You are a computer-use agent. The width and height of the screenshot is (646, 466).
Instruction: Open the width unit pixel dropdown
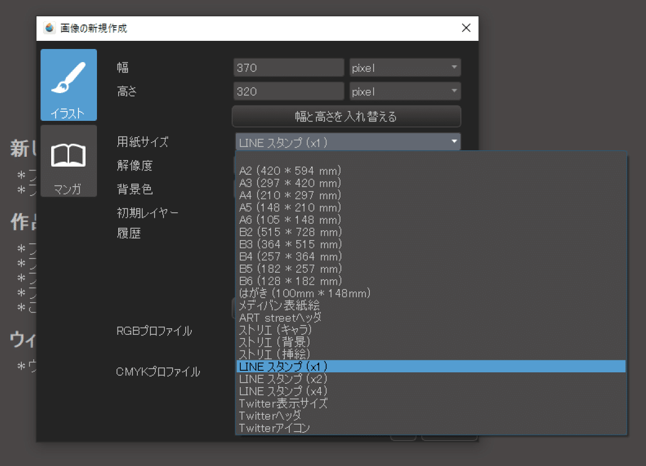click(x=405, y=68)
